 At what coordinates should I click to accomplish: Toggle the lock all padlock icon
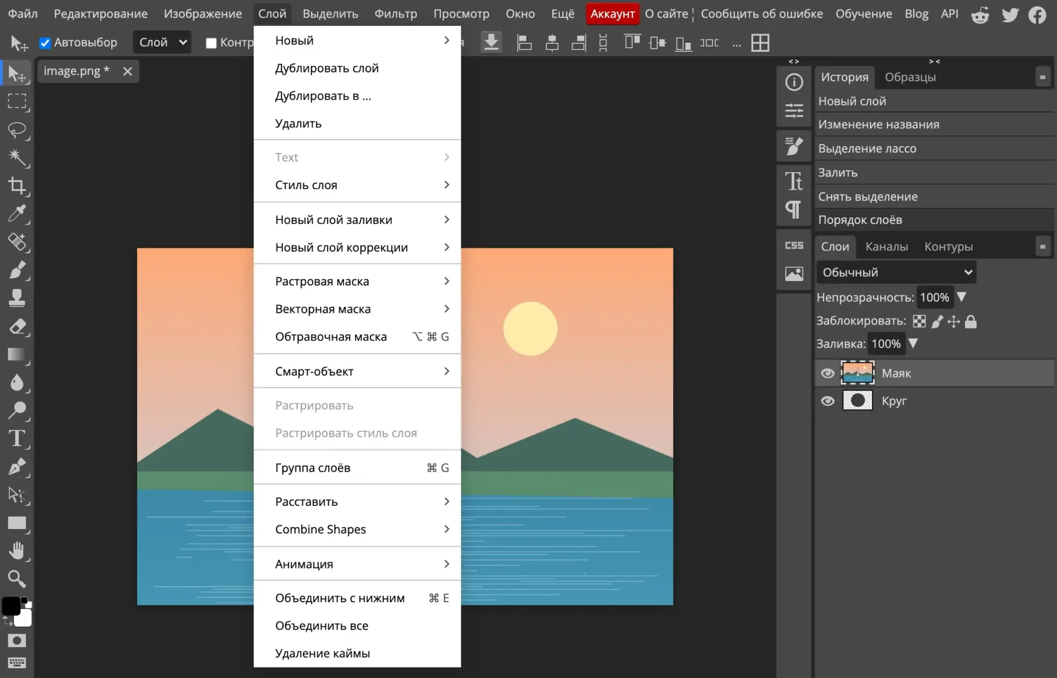tap(971, 321)
